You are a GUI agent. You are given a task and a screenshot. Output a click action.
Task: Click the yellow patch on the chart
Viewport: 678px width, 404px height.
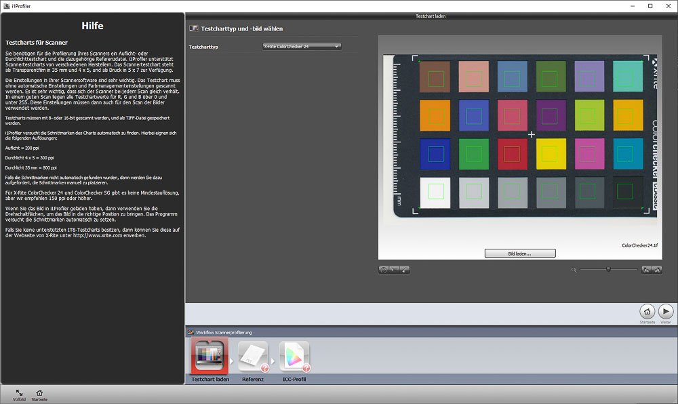click(x=551, y=155)
